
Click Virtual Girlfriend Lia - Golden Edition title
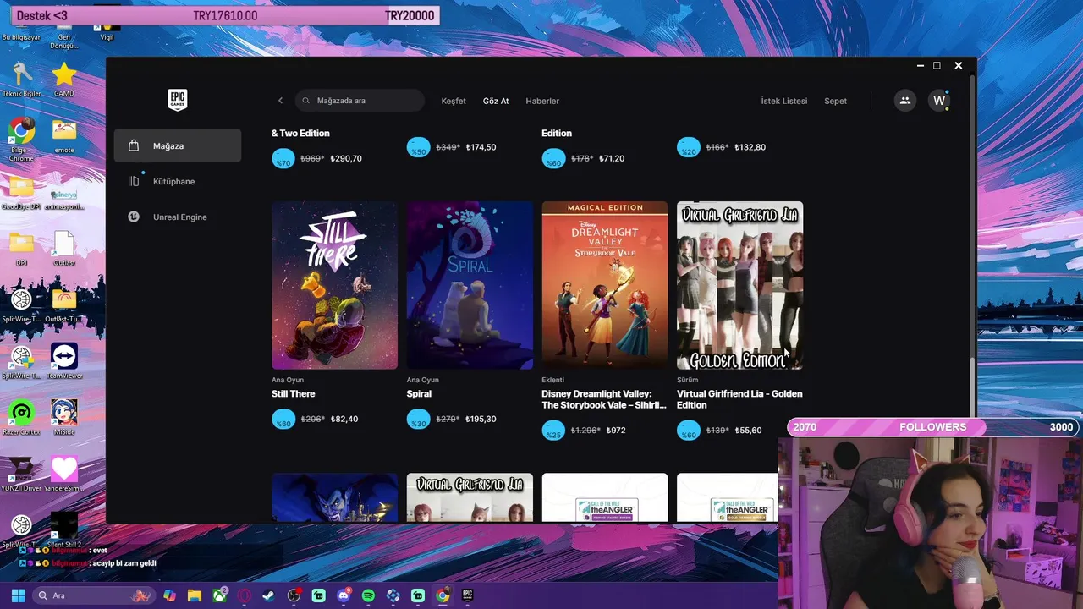[x=739, y=399]
